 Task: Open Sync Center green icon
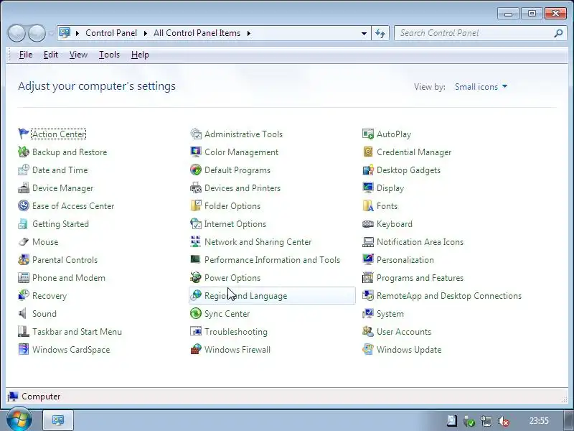coord(196,313)
